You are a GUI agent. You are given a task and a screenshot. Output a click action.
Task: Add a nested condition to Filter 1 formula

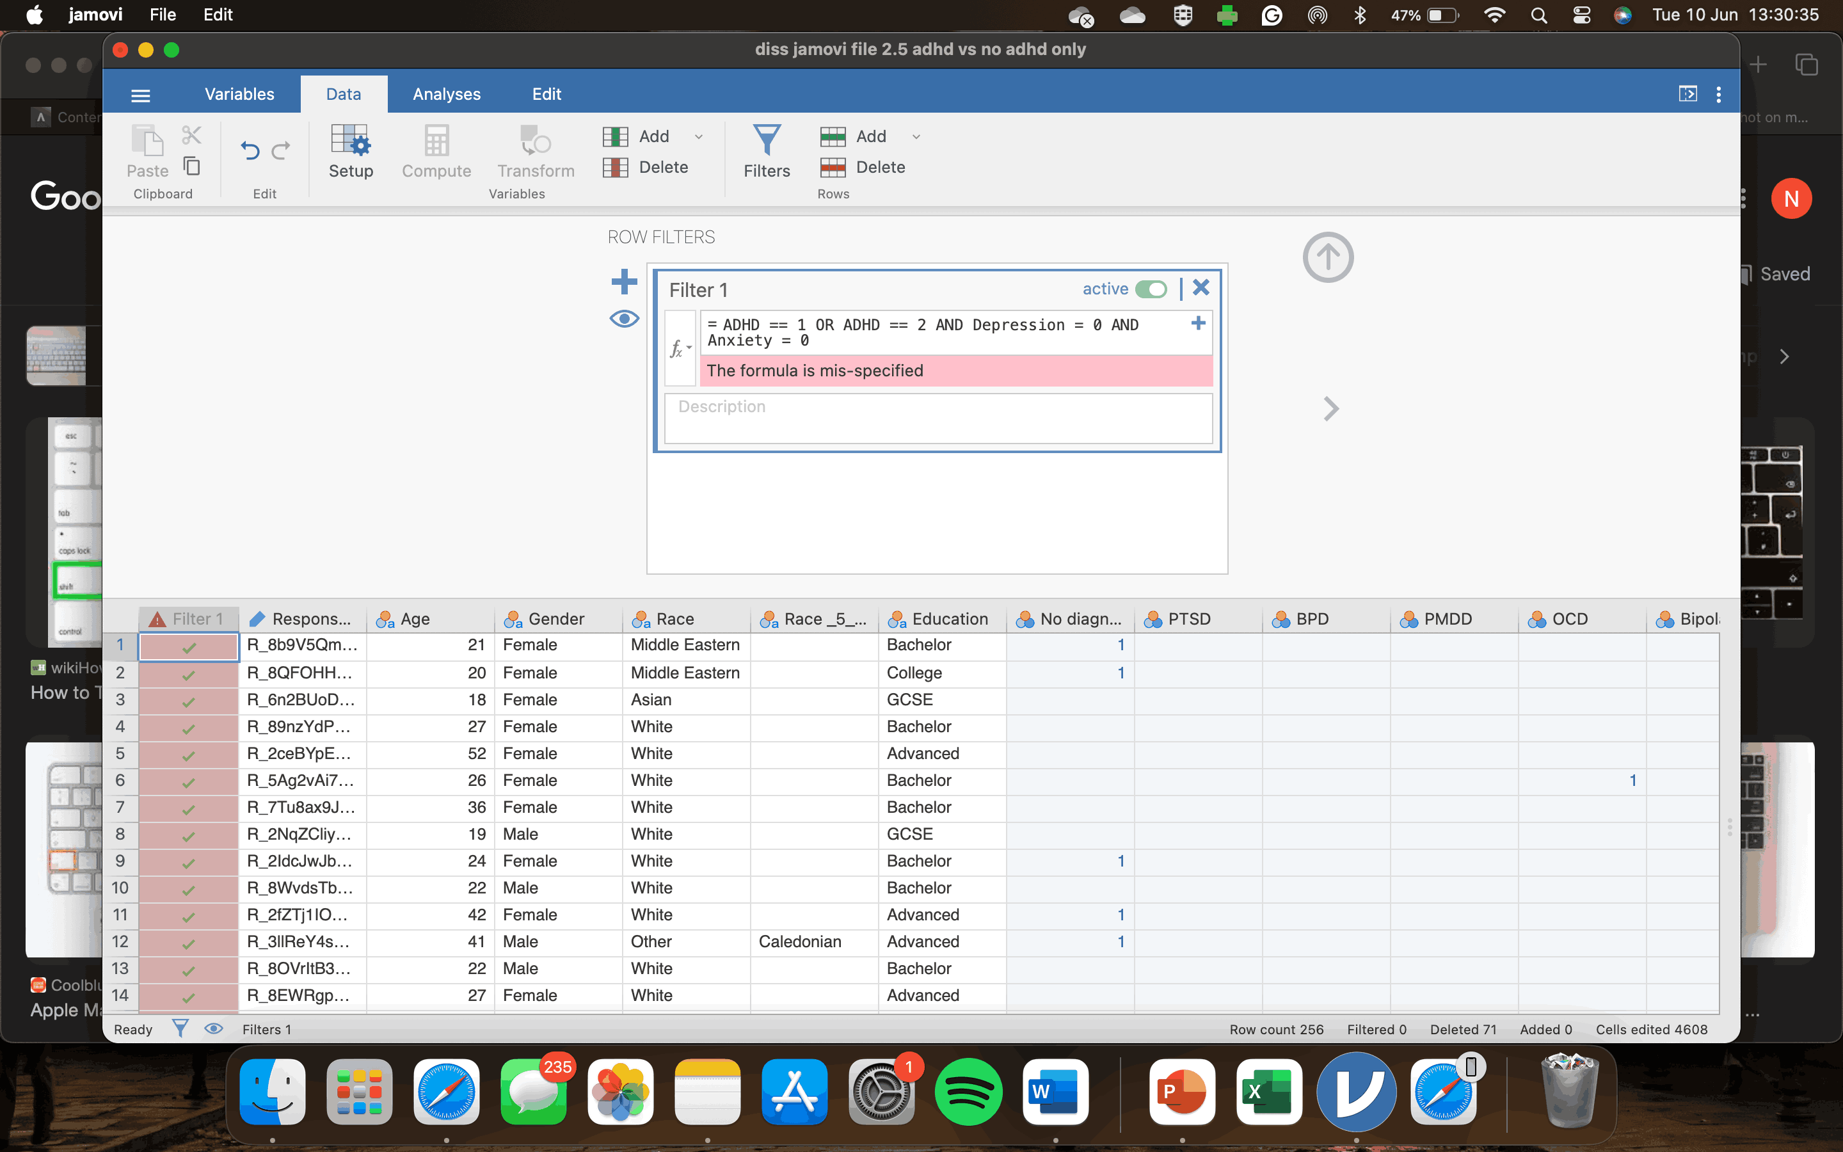tap(1198, 323)
